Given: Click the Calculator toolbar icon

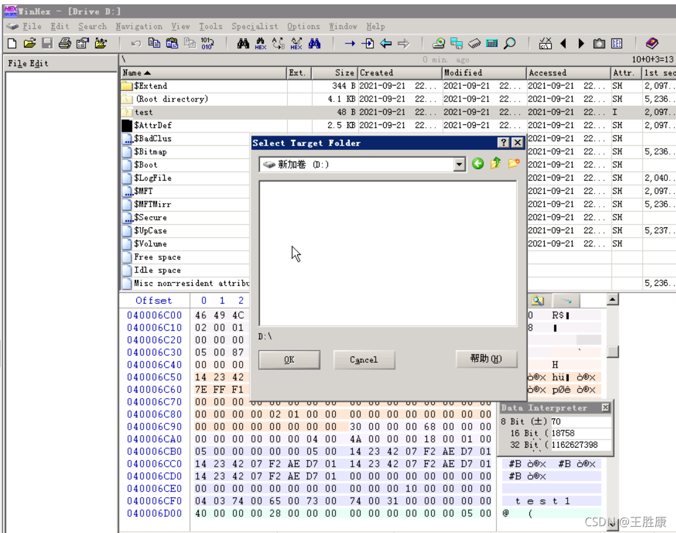Looking at the screenshot, I should (492, 43).
